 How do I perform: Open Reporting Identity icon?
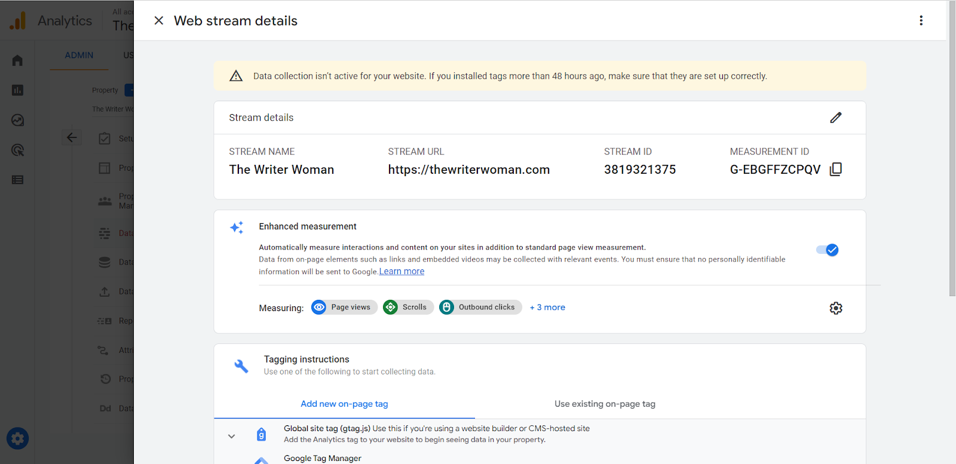coord(105,321)
